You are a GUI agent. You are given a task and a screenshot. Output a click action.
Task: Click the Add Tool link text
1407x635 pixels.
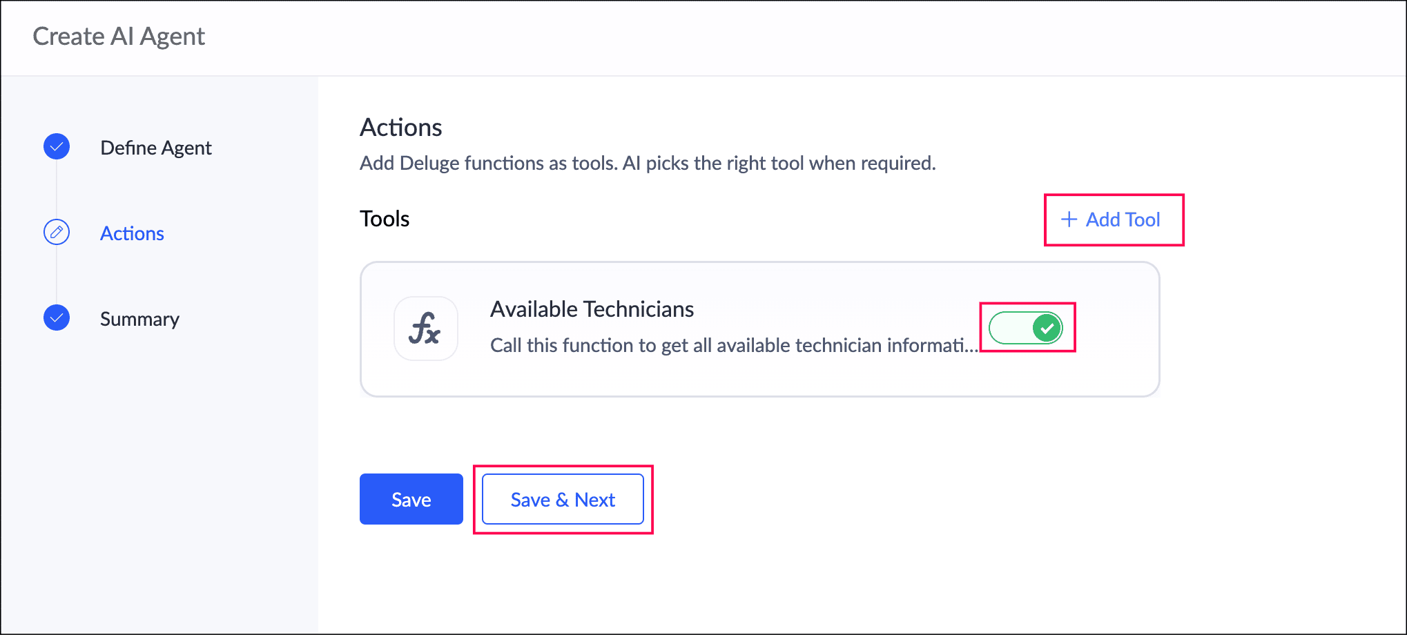tap(1123, 219)
